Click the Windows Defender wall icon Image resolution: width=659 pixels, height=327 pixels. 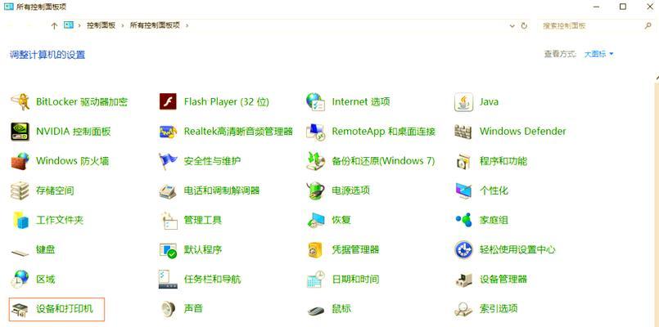click(463, 132)
